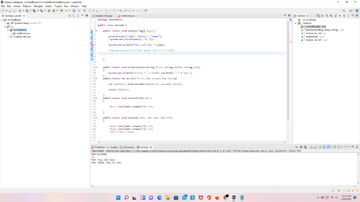Toggle Sort in Outline view

tap(327, 16)
